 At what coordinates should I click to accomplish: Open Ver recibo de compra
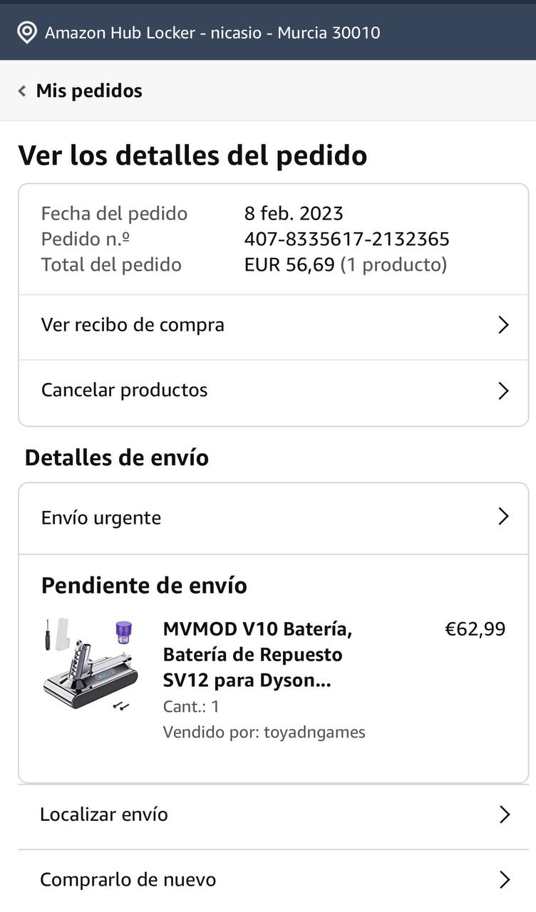[x=133, y=325]
